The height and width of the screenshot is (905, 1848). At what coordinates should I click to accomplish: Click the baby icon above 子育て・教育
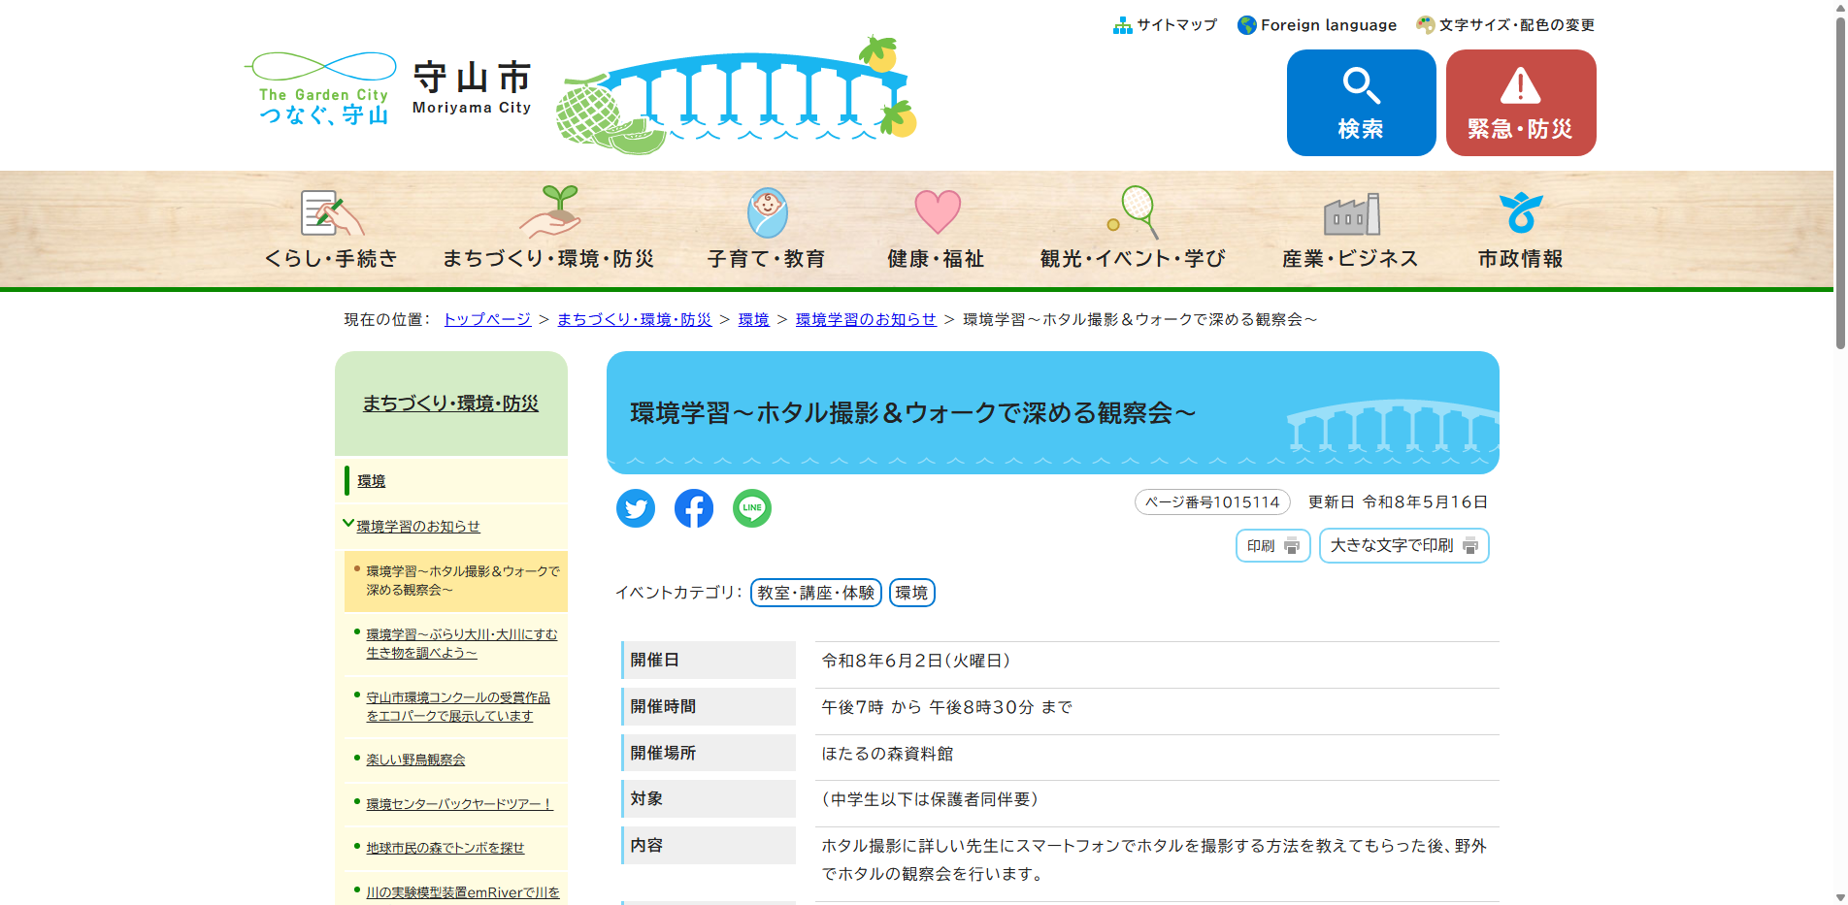pyautogui.click(x=767, y=212)
